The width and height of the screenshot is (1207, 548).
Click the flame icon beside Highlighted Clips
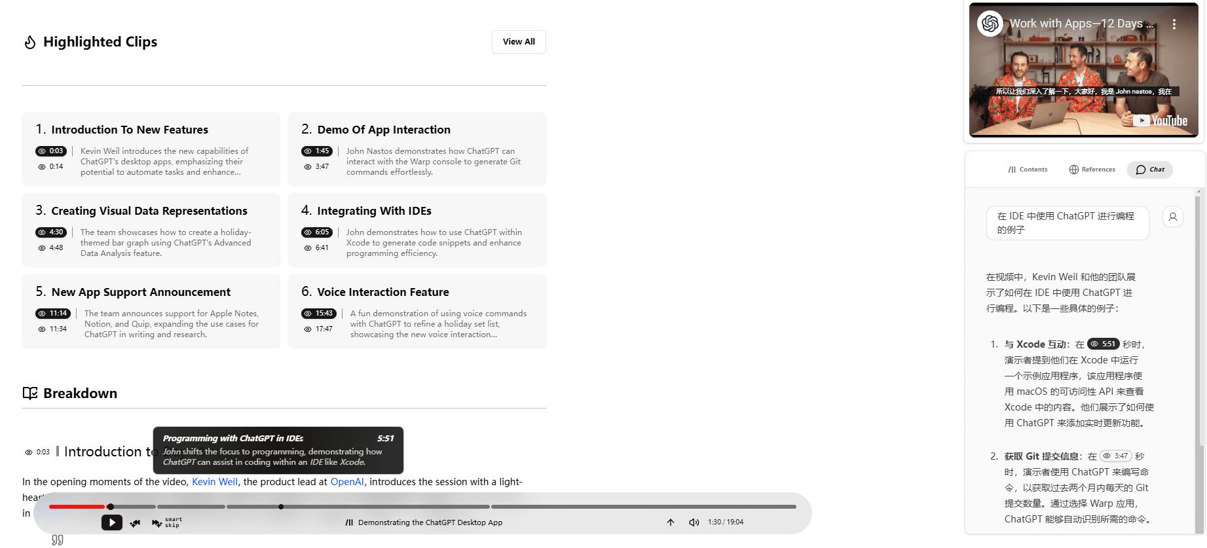pos(30,43)
